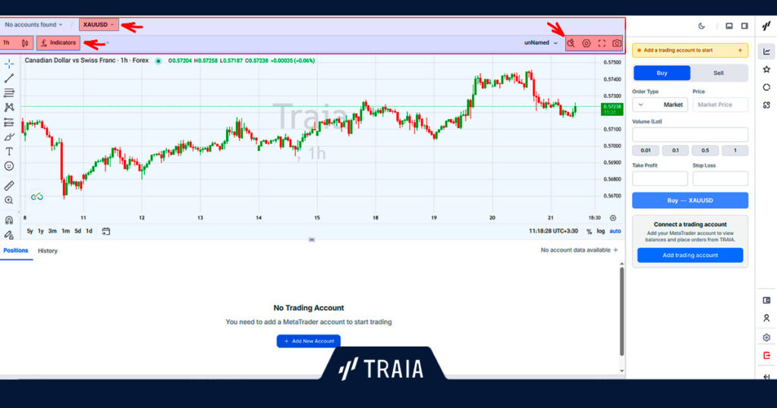The image size is (777, 408).
Task: Open favorites star in right sidebar
Action: click(x=766, y=69)
